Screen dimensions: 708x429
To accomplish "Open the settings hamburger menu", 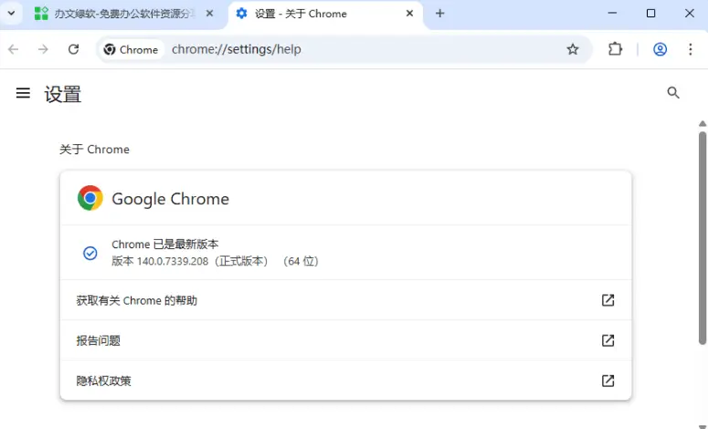I will (23, 93).
